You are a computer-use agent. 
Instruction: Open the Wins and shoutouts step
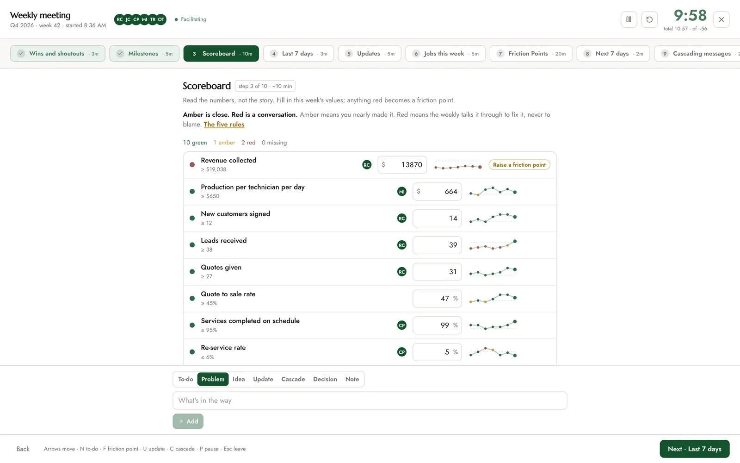pos(58,54)
